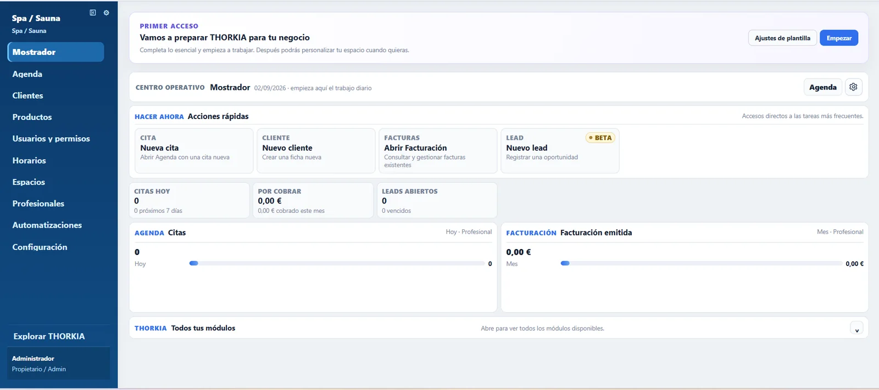879x390 pixels.
Task: Open Automatizaciones in the sidebar
Action: pyautogui.click(x=47, y=225)
